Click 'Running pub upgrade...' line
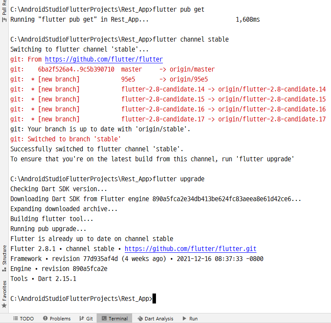 point(49,229)
